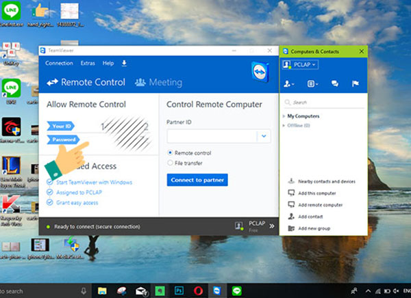This screenshot has height=298, width=411.
Task: Open League of Legends desktop shortcut
Action: 11,165
